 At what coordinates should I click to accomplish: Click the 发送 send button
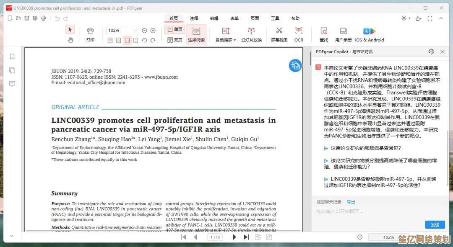435,225
